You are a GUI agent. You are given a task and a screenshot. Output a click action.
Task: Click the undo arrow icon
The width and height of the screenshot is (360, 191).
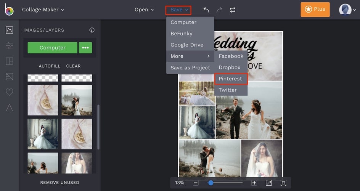pyautogui.click(x=206, y=10)
